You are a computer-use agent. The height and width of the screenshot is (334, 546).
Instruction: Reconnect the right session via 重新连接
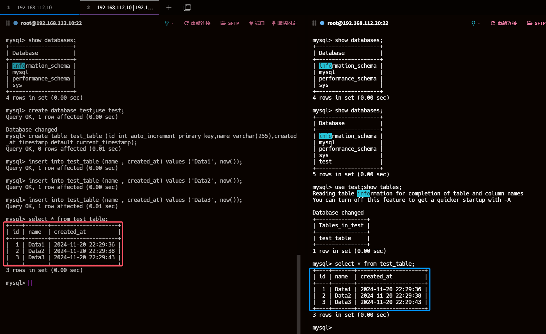(504, 23)
